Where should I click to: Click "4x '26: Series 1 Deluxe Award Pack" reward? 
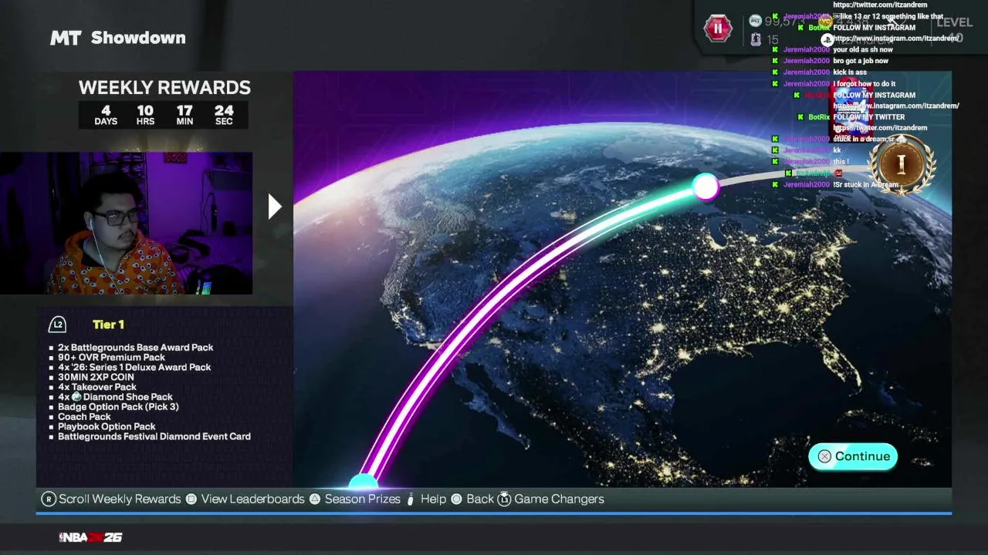(134, 368)
